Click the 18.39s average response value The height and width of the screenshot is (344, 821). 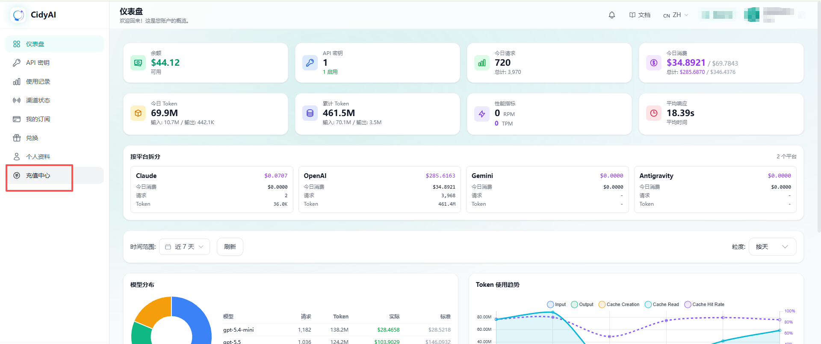680,113
